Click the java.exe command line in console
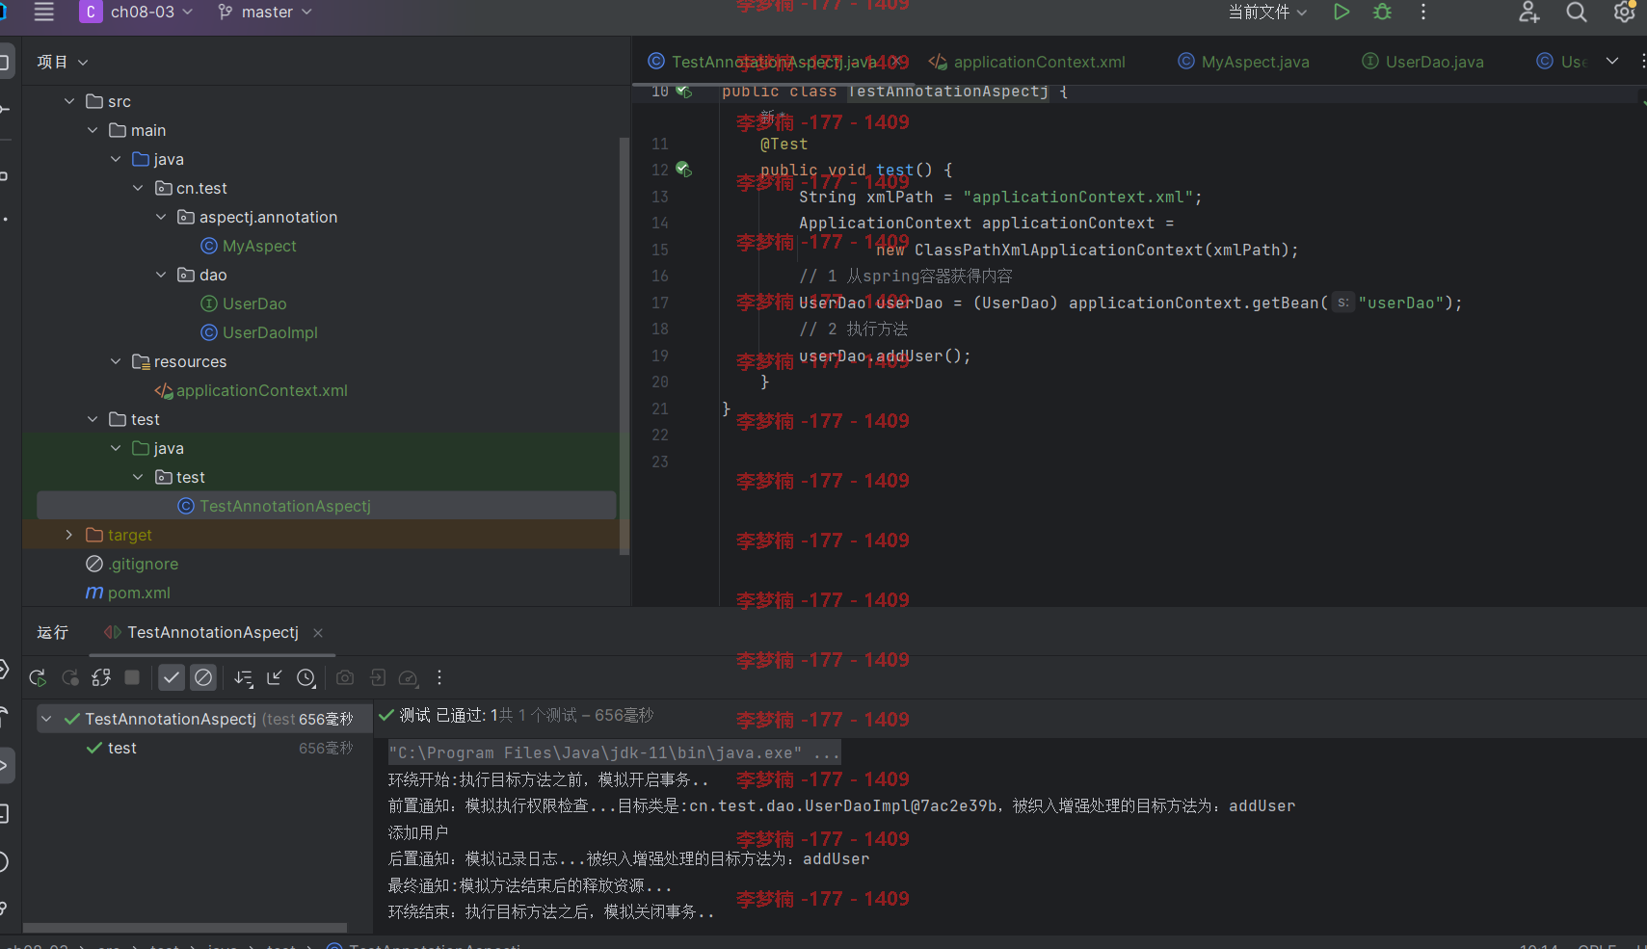1647x949 pixels. click(x=614, y=752)
